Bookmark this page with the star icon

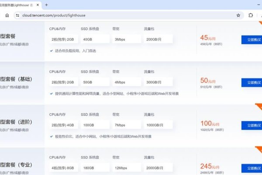[x=238, y=15]
